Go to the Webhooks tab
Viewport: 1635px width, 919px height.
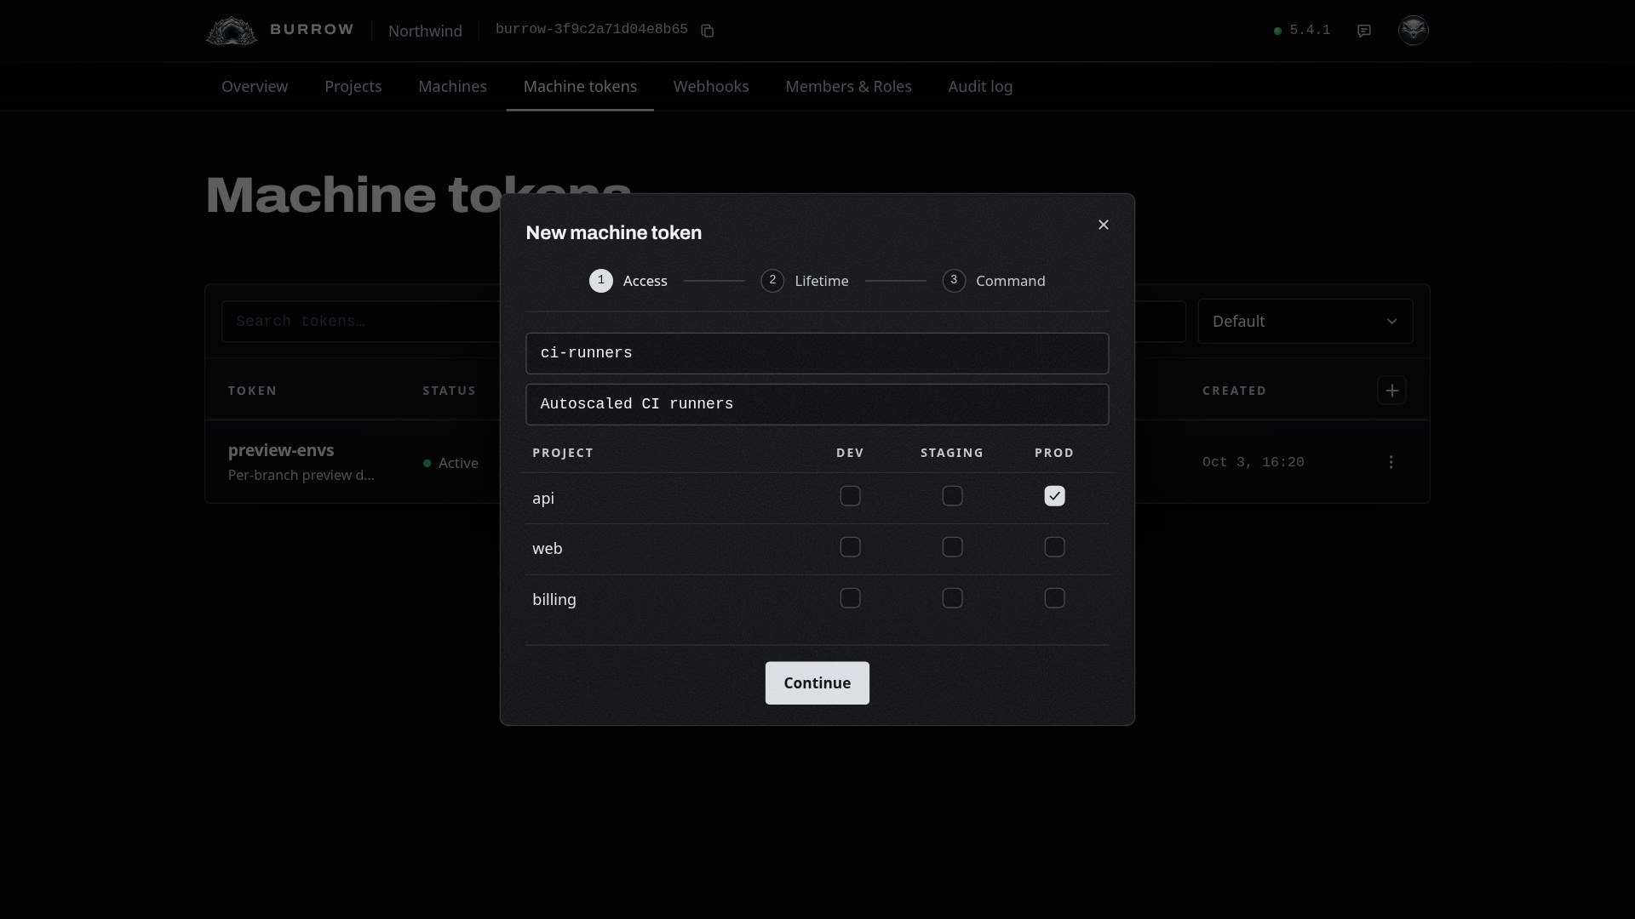pyautogui.click(x=711, y=87)
